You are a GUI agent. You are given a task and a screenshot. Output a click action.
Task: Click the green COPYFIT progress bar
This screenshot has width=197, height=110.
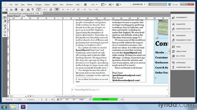pos(105,99)
